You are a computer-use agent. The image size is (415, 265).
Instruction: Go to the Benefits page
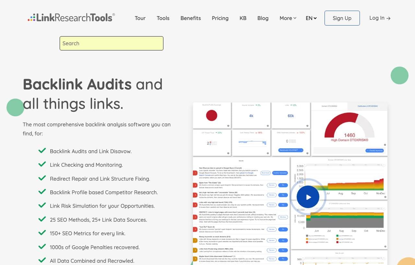click(x=191, y=18)
